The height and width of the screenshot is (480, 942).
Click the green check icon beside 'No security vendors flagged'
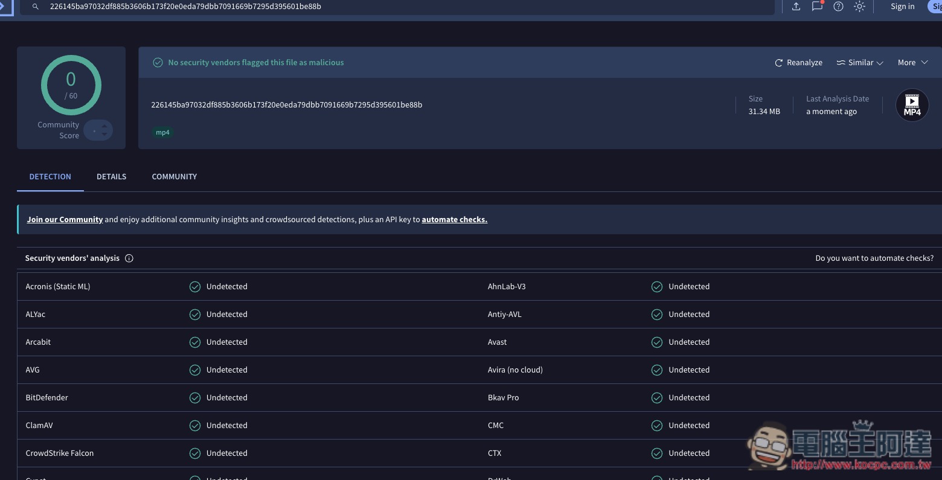[158, 63]
